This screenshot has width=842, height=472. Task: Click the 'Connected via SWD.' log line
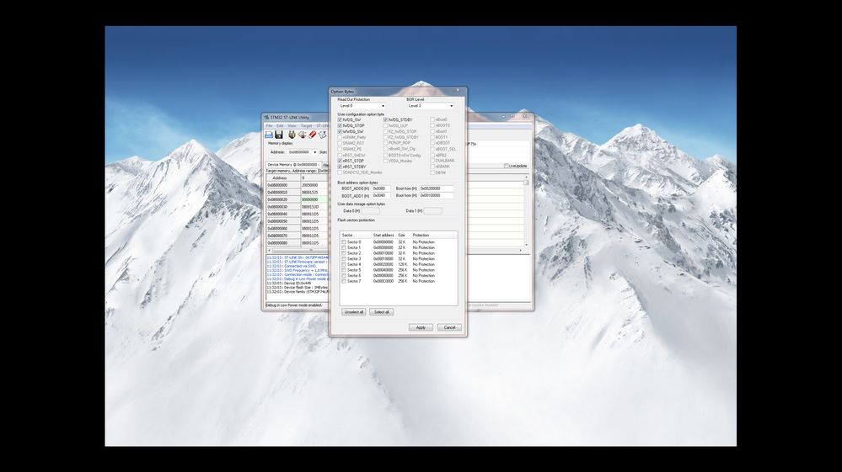[x=292, y=266]
